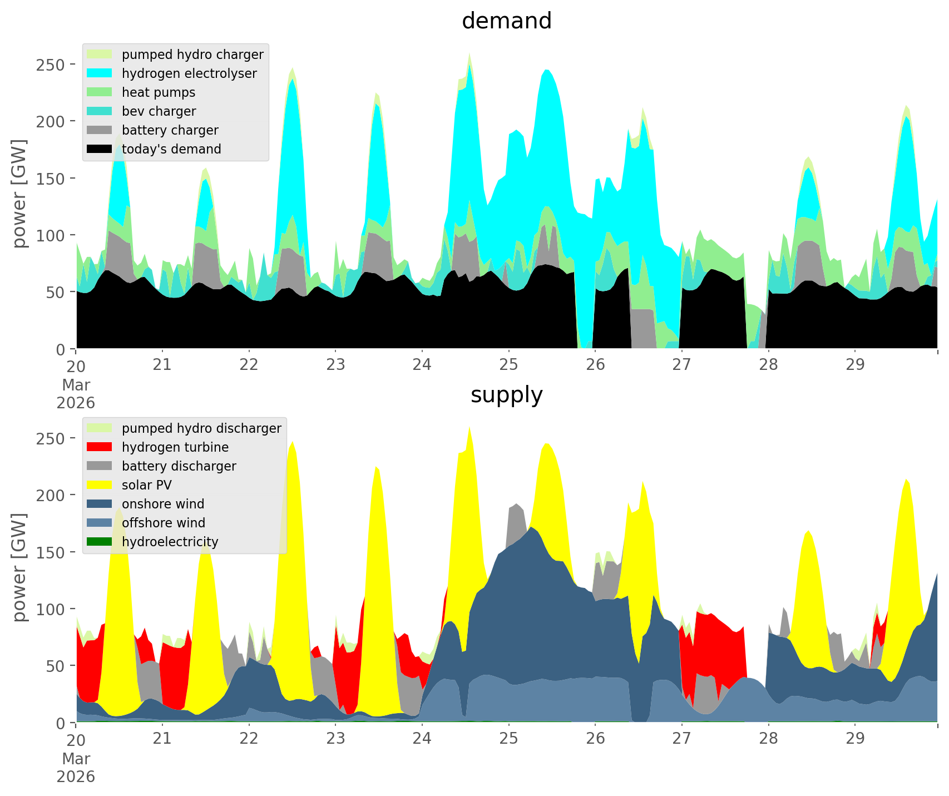The image size is (949, 796).
Task: Click the 'pumped hydro discharger' legend label
Action: [201, 428]
